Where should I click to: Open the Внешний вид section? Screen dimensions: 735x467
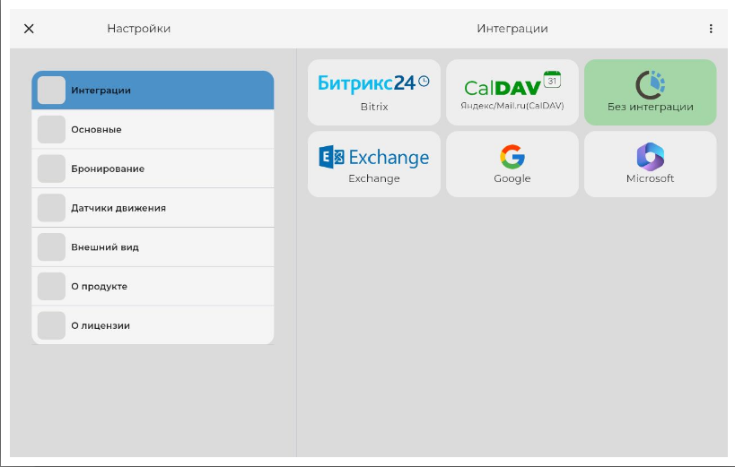coord(153,246)
